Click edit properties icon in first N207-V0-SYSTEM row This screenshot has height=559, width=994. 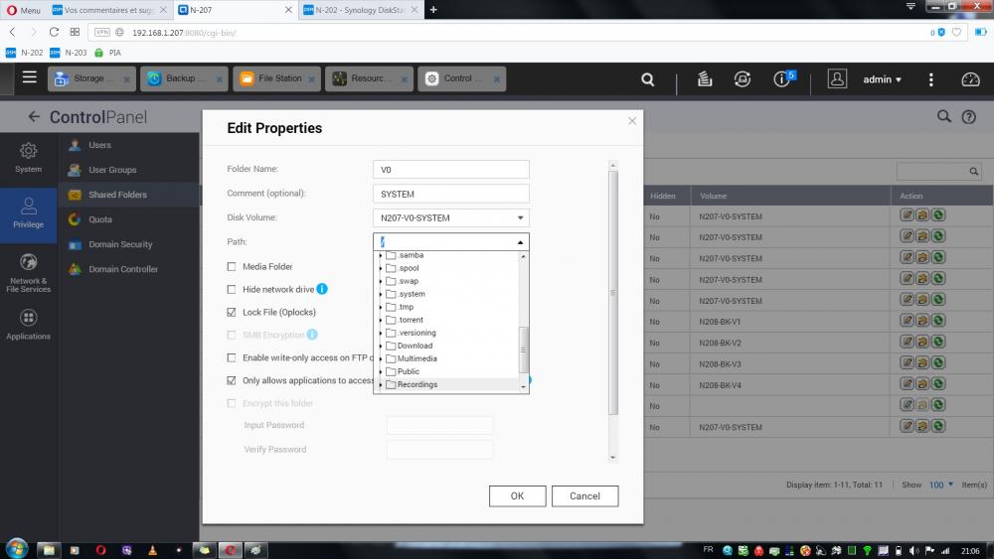click(908, 215)
